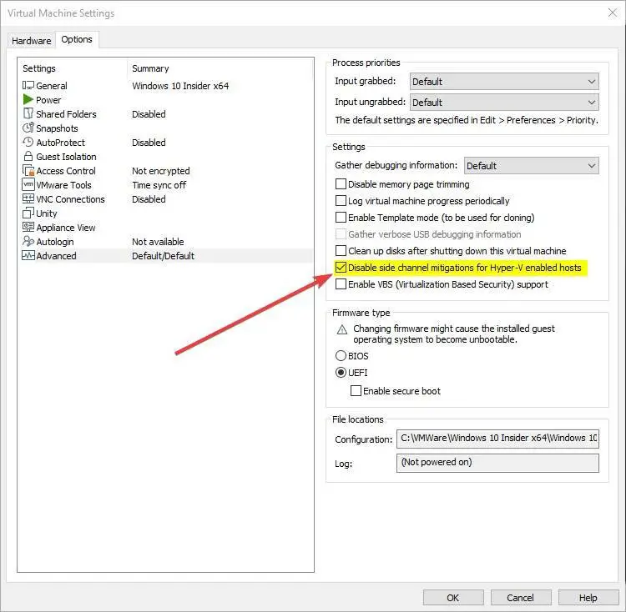Click the Configuration file path field
Screen dimensions: 626x612
[x=497, y=439]
